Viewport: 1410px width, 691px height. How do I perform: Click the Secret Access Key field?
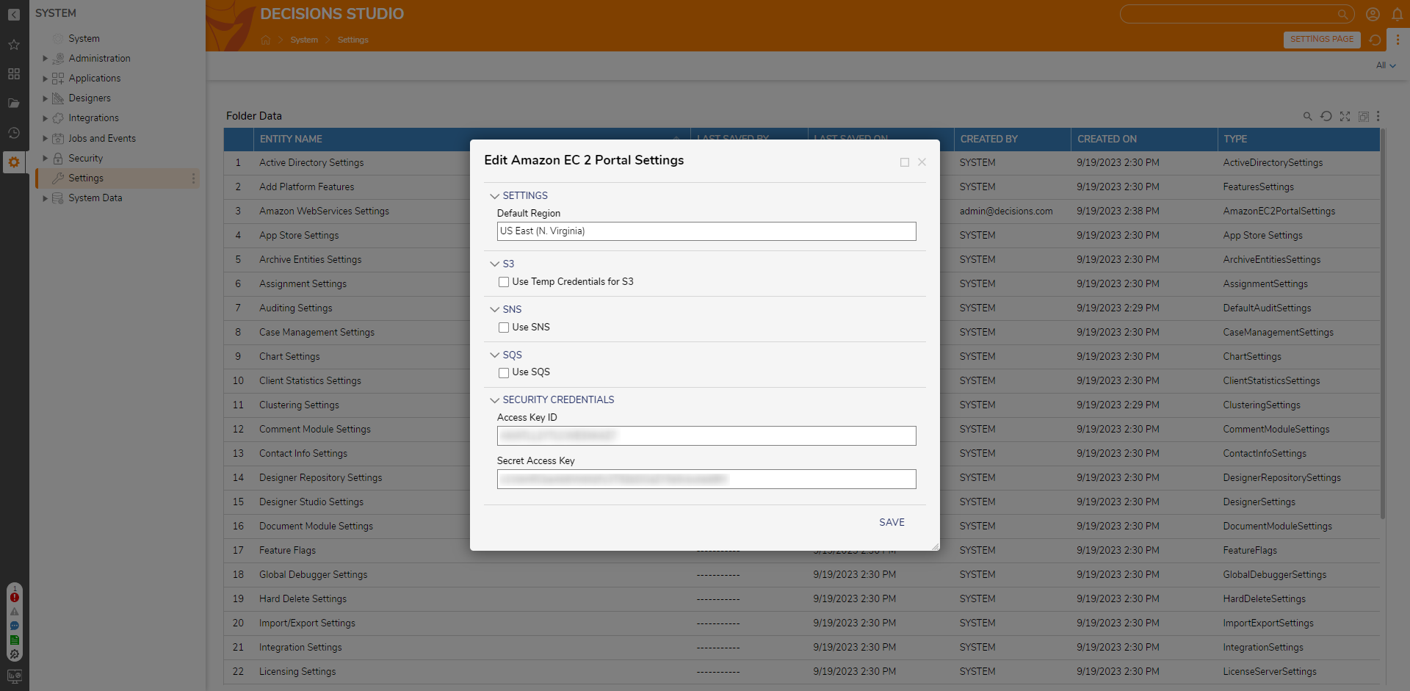click(x=706, y=480)
